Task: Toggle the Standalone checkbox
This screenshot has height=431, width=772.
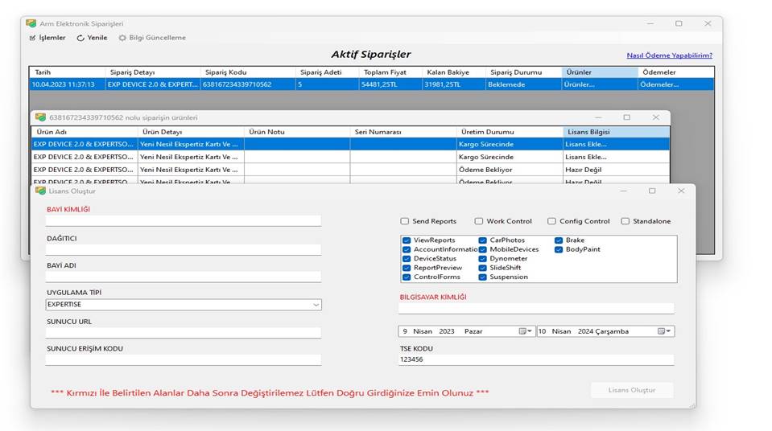Action: (625, 221)
